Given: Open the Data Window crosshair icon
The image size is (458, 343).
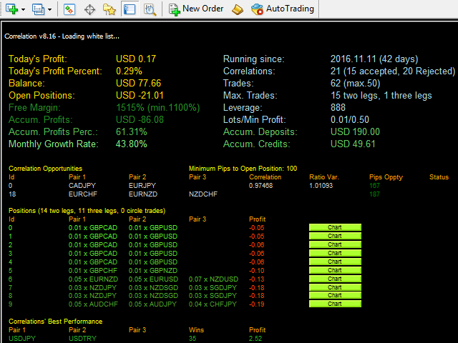Looking at the screenshot, I should (89, 9).
